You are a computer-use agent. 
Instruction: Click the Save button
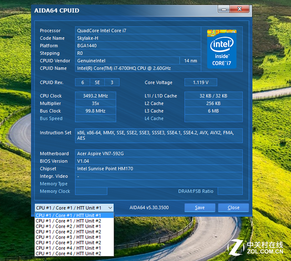(x=200, y=207)
